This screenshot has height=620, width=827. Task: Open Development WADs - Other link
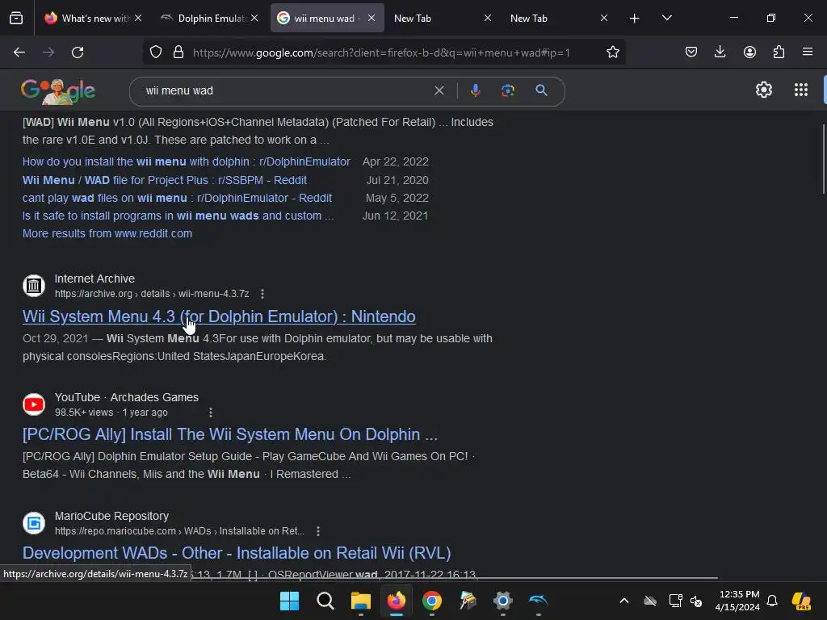pos(237,553)
